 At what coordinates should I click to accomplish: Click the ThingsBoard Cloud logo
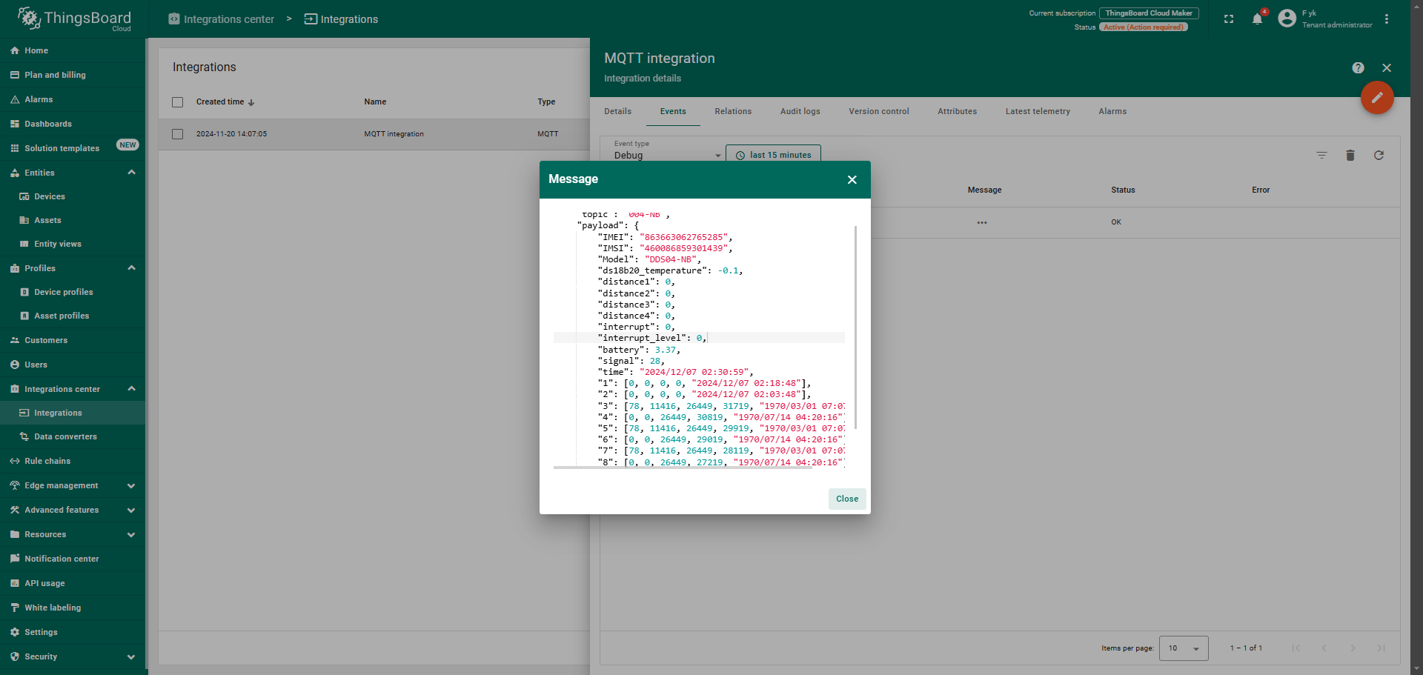73,19
